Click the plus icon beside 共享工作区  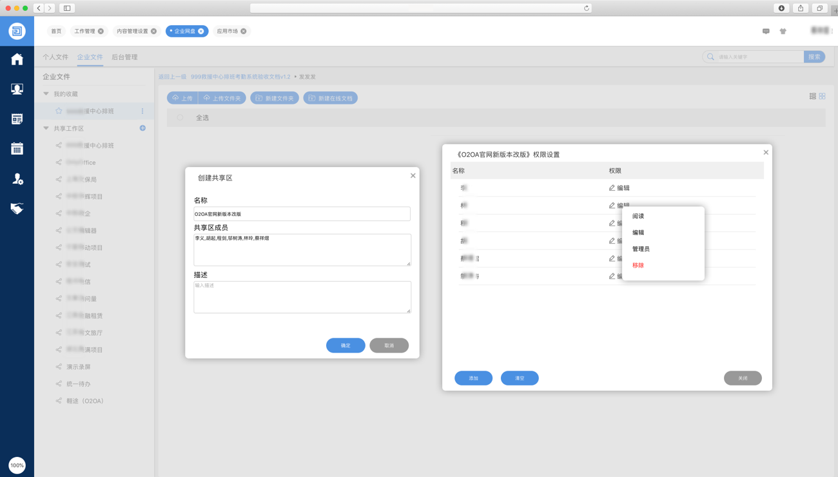tap(142, 128)
